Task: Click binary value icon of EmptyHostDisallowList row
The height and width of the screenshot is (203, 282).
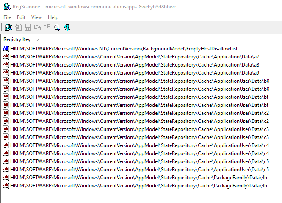Action: click(6, 49)
